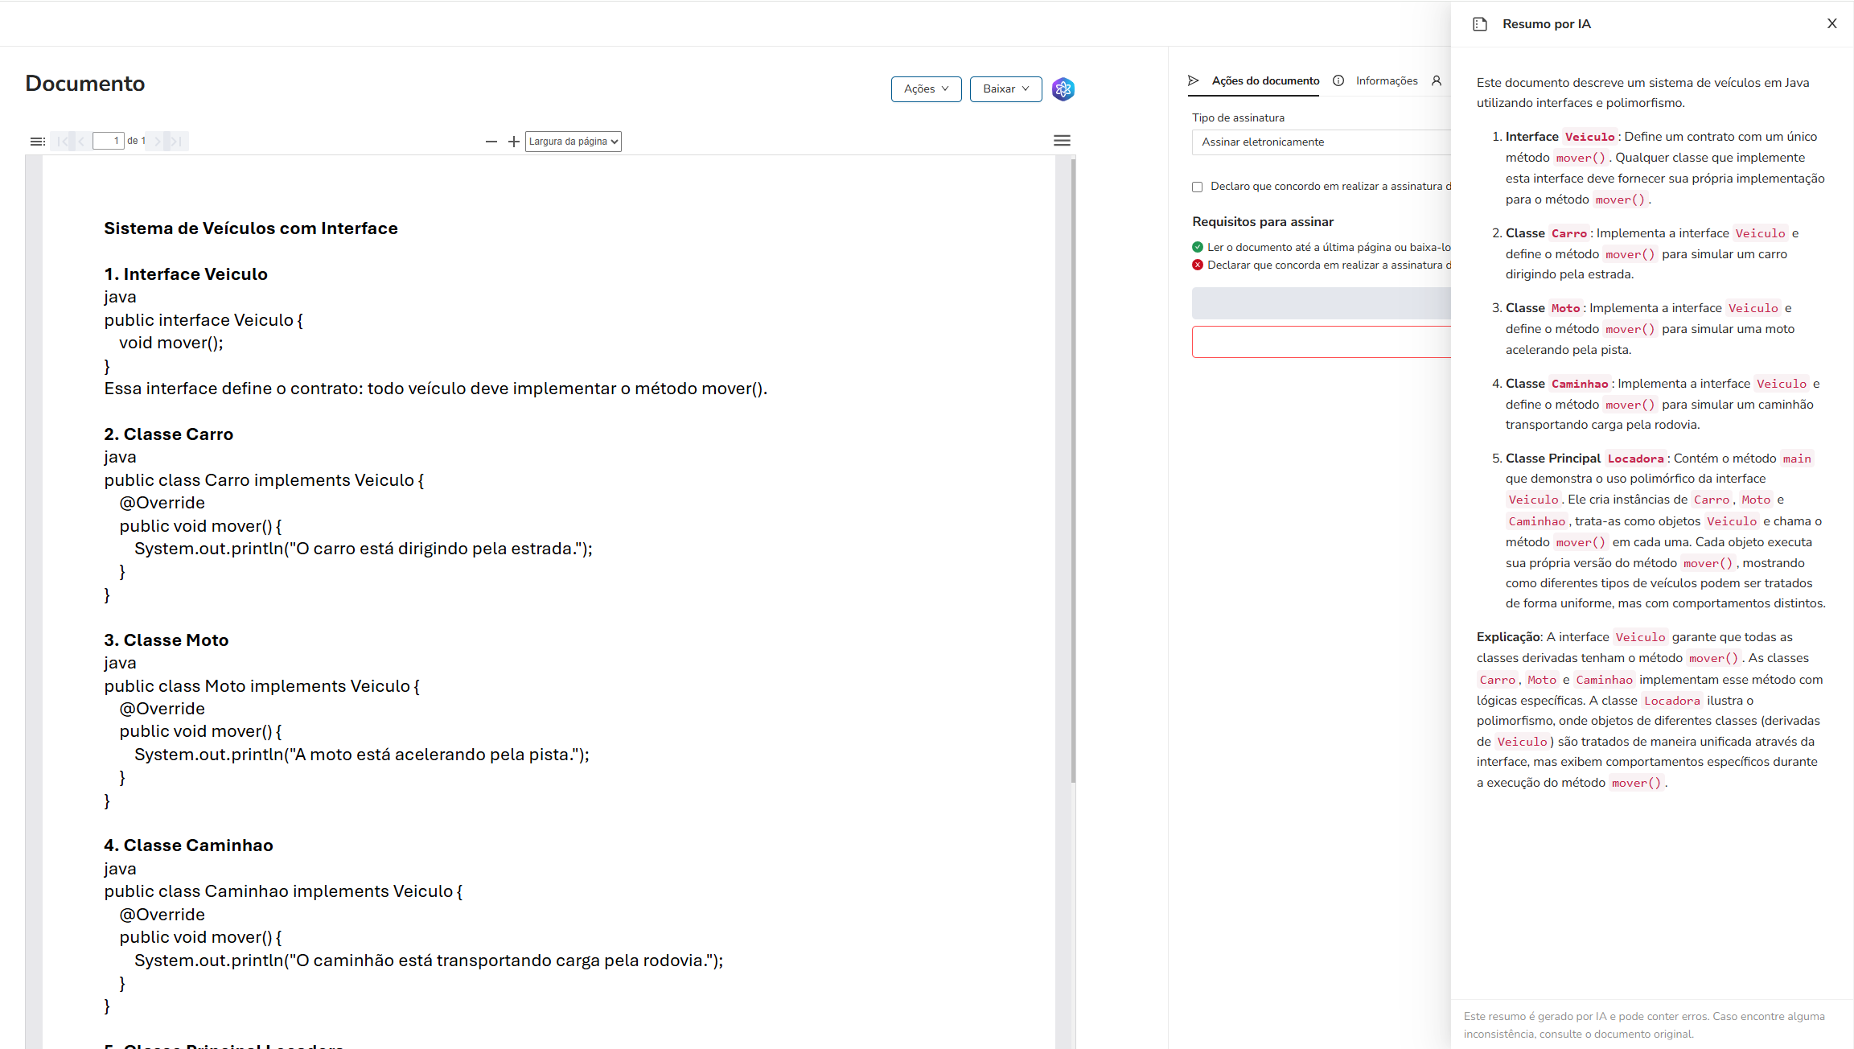Click the next page arrow
This screenshot has height=1049, width=1854.
tap(158, 142)
